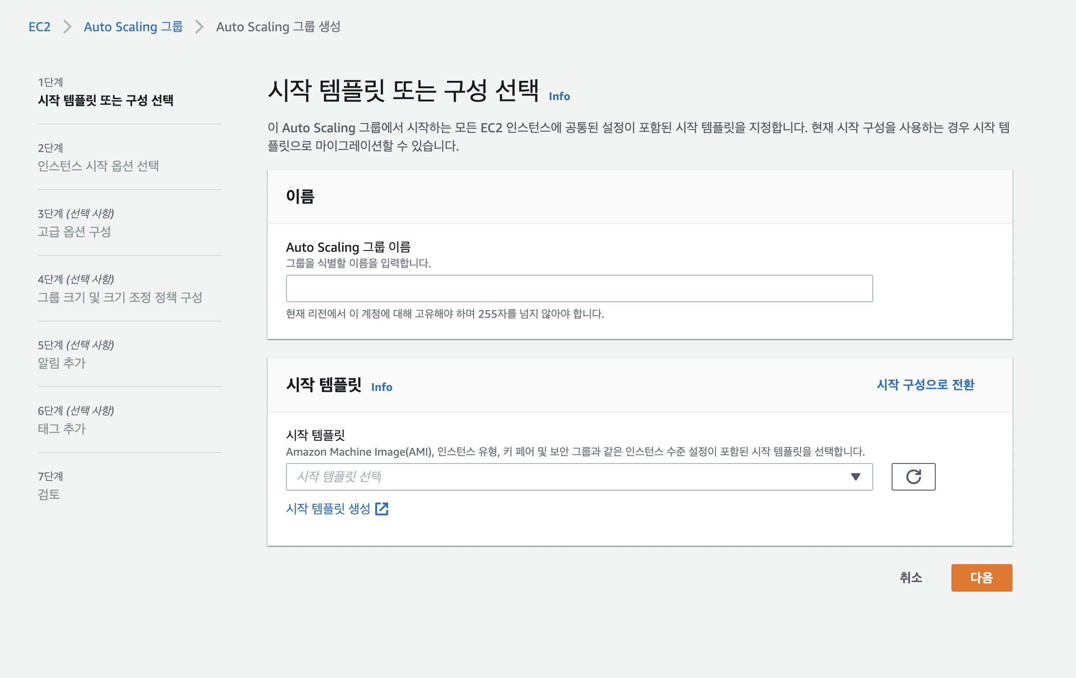Viewport: 1076px width, 678px height.
Task: Click the 이름 section heading
Action: click(300, 197)
